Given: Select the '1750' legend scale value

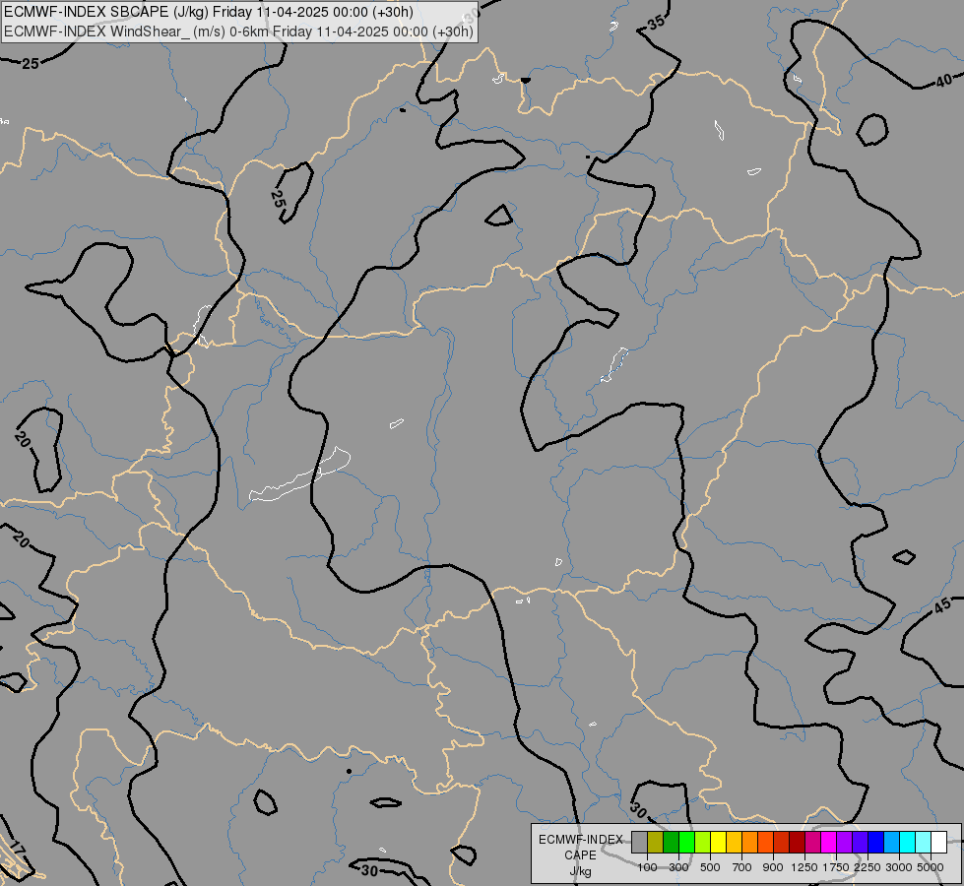Looking at the screenshot, I should [x=836, y=867].
